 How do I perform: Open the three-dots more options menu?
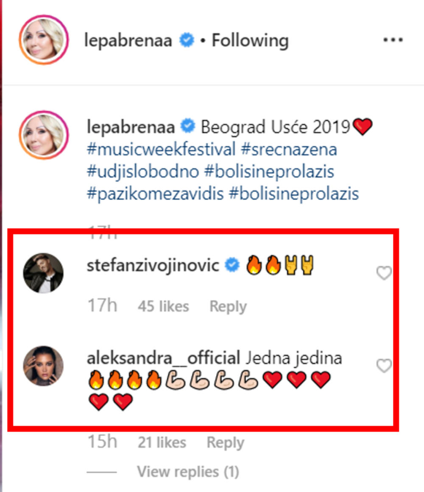[393, 40]
